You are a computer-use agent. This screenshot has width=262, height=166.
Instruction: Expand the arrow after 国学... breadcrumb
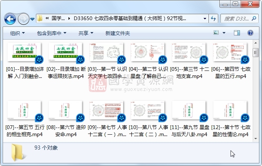[69, 18]
